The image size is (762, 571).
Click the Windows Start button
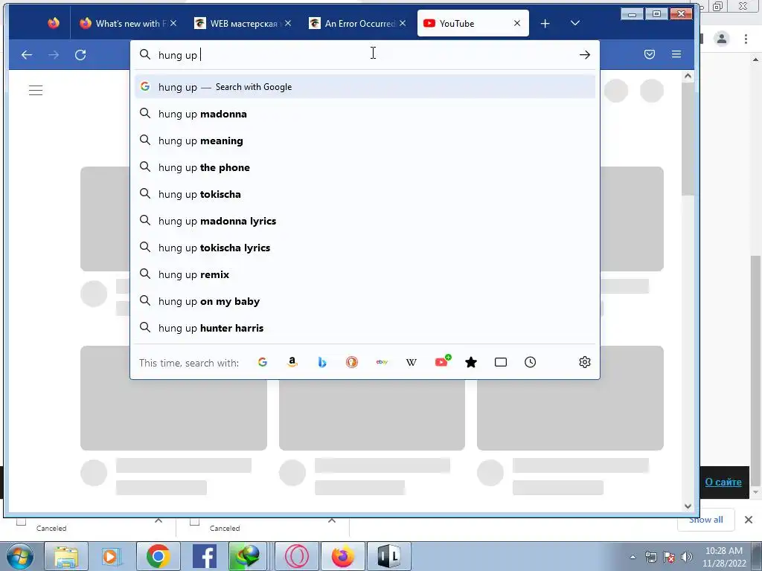(19, 556)
